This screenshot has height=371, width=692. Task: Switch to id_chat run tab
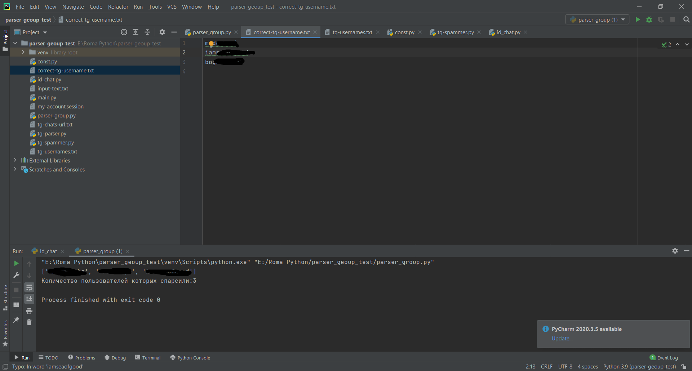point(48,251)
